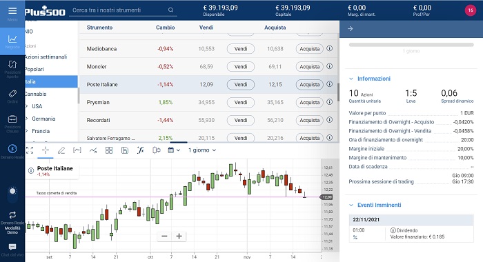Open the Posizioni Aperte sidebar icon

click(x=12, y=64)
